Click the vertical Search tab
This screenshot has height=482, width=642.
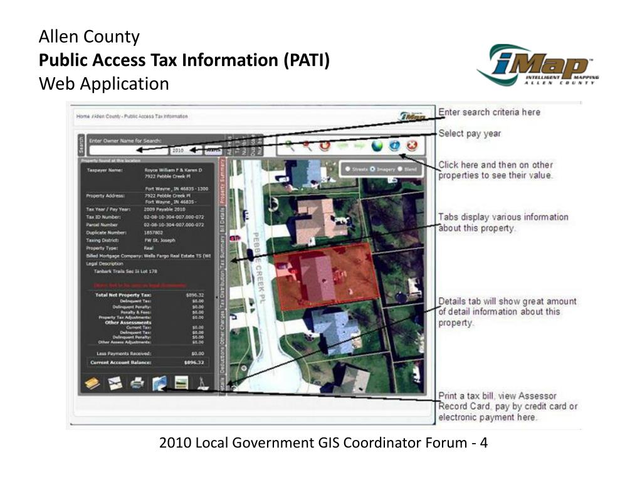tap(81, 145)
